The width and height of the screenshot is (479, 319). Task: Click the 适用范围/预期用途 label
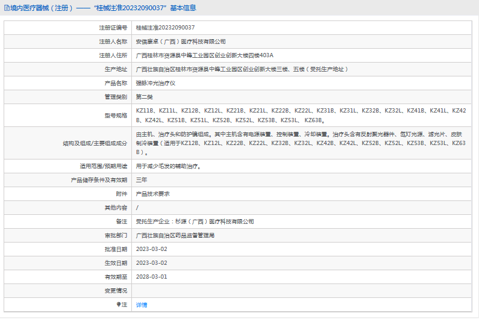[104, 166]
